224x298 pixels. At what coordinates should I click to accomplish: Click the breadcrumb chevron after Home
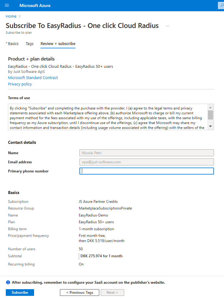(x=19, y=16)
